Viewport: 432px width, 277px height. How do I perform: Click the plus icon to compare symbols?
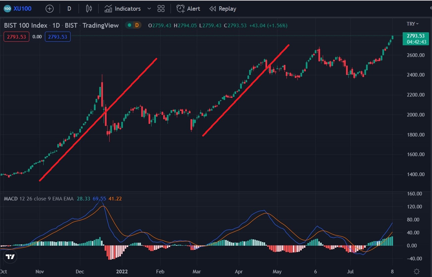[50, 9]
